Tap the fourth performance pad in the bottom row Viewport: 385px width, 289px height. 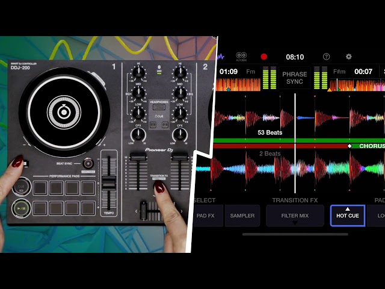[88, 208]
